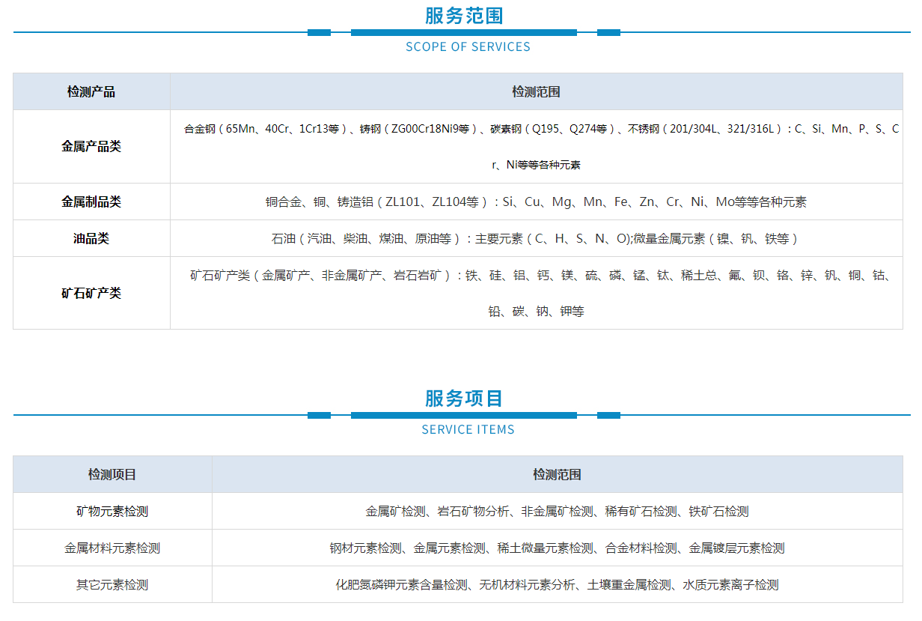Select the 检测项目 header in second table

tap(112, 474)
